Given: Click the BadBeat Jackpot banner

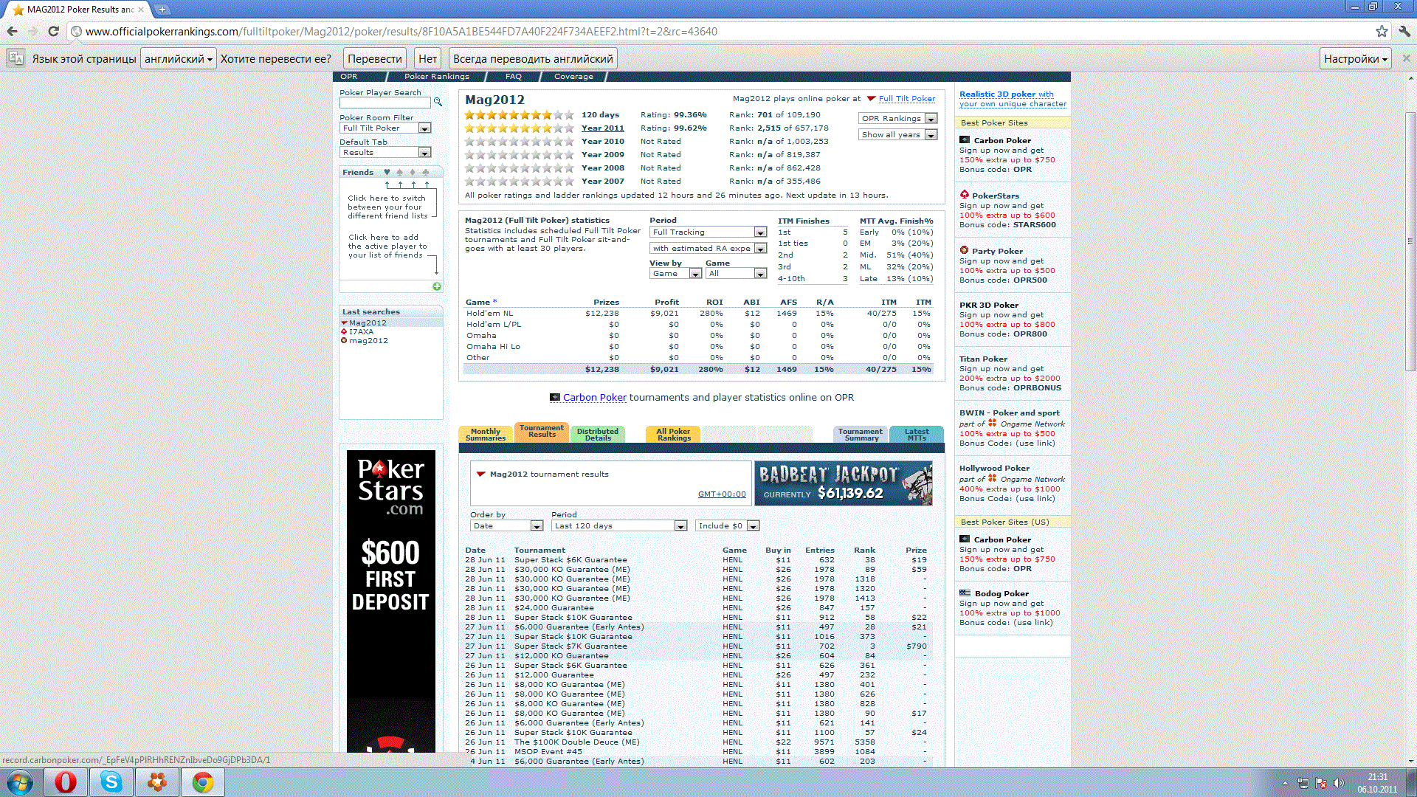Looking at the screenshot, I should 843,483.
